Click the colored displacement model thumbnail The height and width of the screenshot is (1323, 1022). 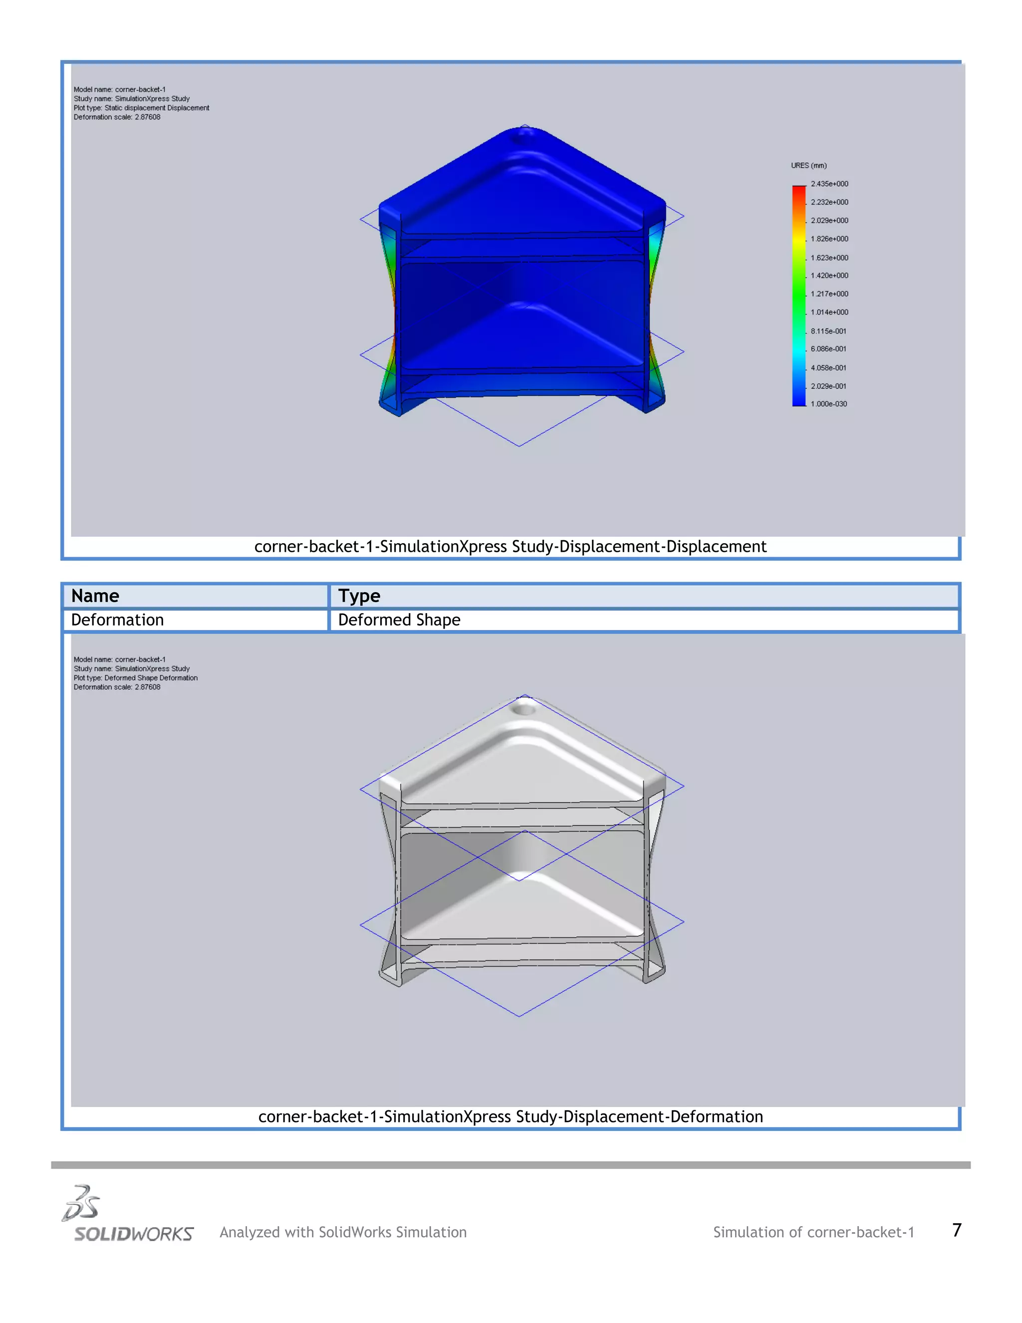pos(522,285)
